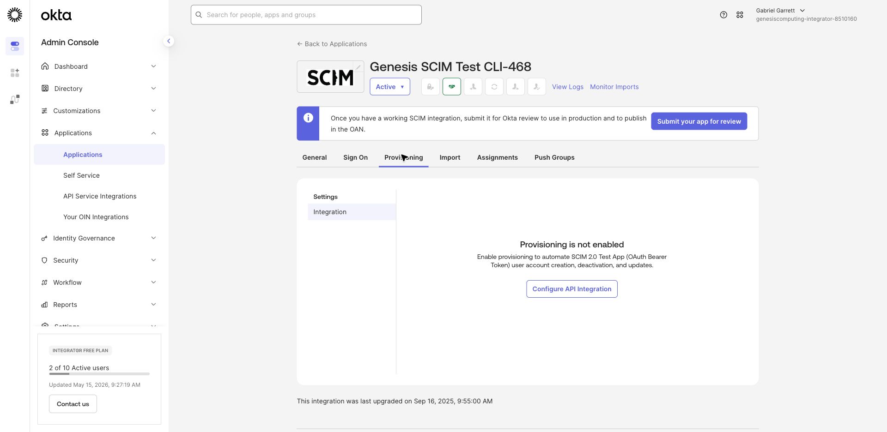887x432 pixels.
Task: Open the four-dot app launcher icon
Action: [x=740, y=15]
